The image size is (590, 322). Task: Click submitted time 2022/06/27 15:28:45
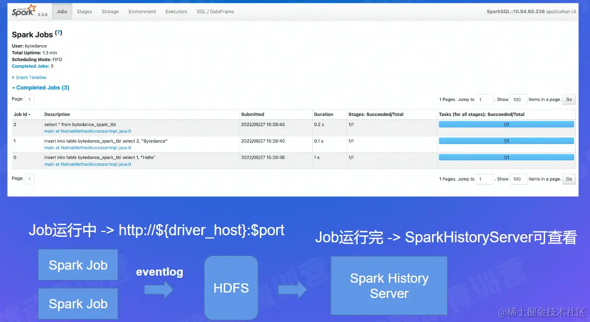click(263, 124)
